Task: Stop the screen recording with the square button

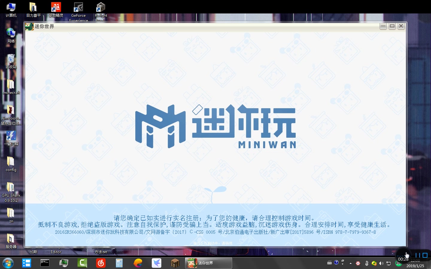Action: tap(425, 255)
